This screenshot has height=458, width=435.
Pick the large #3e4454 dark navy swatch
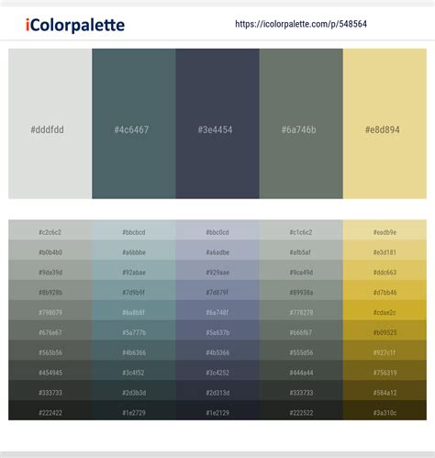(x=217, y=124)
